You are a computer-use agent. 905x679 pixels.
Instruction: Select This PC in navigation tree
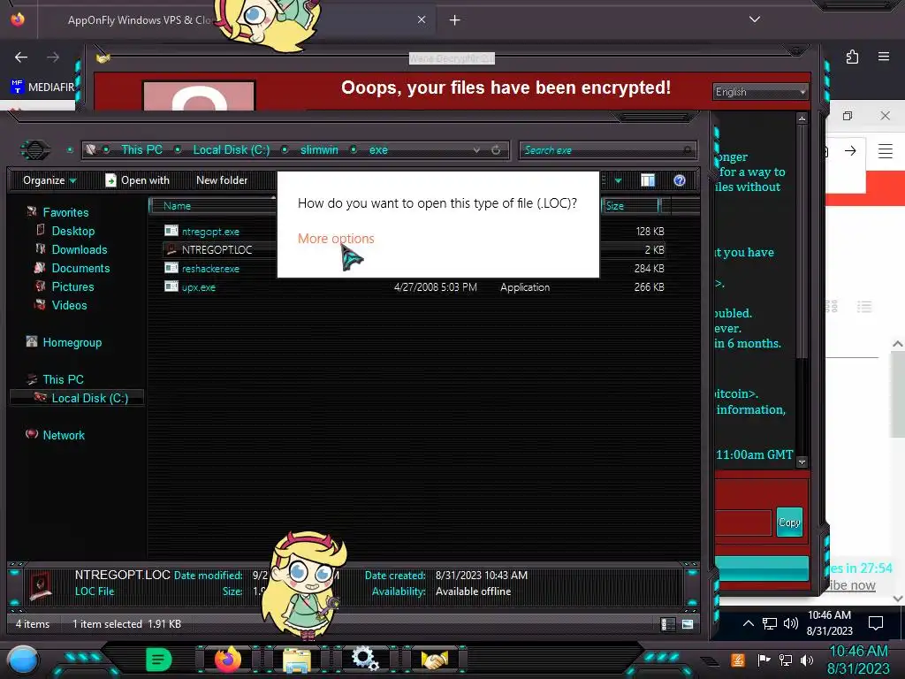click(63, 379)
